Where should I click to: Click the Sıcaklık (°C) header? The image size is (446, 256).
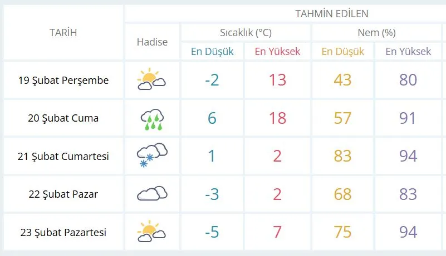246,33
